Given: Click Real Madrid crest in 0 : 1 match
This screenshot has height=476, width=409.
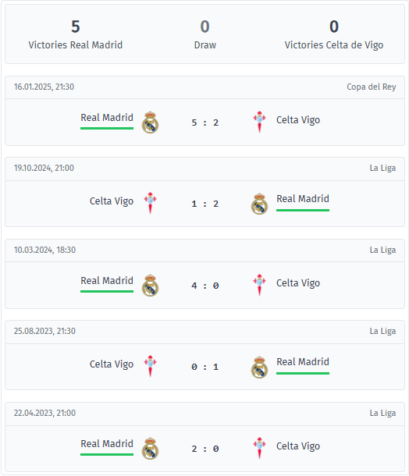Looking at the screenshot, I should coord(259,367).
